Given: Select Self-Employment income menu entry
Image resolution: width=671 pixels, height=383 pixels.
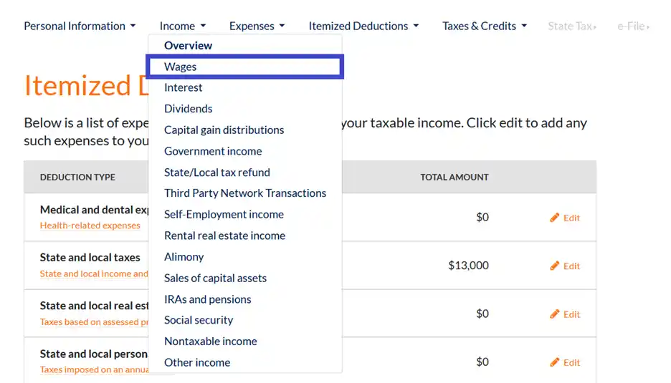Looking at the screenshot, I should [x=224, y=214].
